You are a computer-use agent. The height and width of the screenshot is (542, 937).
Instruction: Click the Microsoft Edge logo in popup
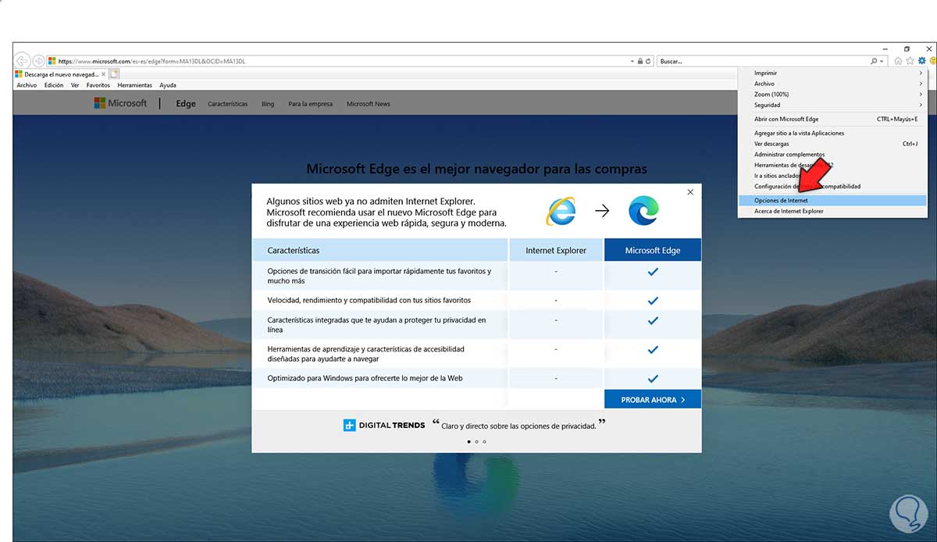click(643, 210)
